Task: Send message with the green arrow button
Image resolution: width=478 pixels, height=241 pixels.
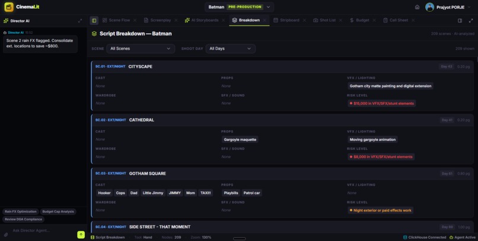Action: point(81,234)
